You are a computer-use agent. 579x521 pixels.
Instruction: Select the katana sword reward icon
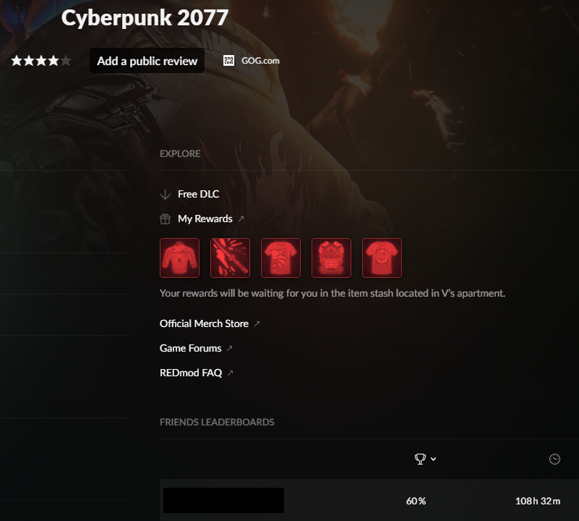[x=230, y=258]
